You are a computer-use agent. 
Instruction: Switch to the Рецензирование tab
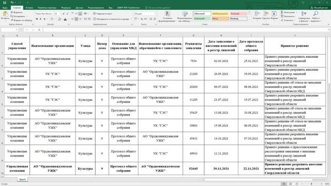tap(96, 8)
